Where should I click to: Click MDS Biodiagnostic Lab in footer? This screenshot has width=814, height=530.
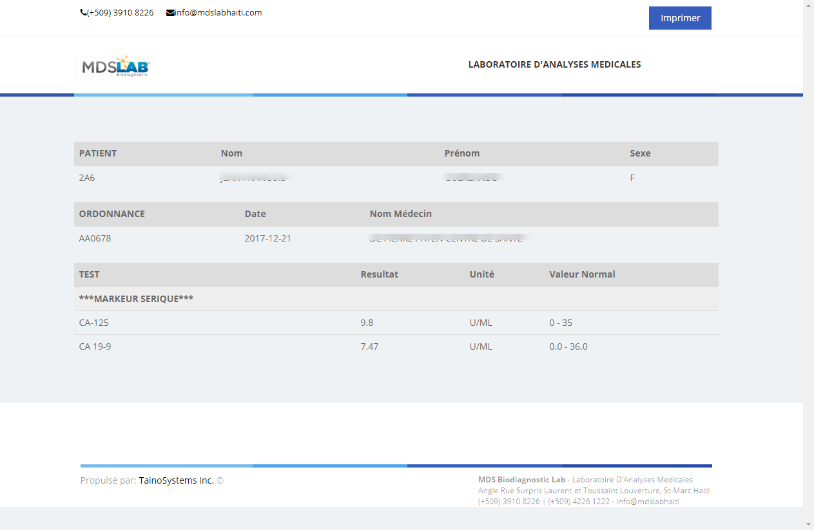click(521, 480)
